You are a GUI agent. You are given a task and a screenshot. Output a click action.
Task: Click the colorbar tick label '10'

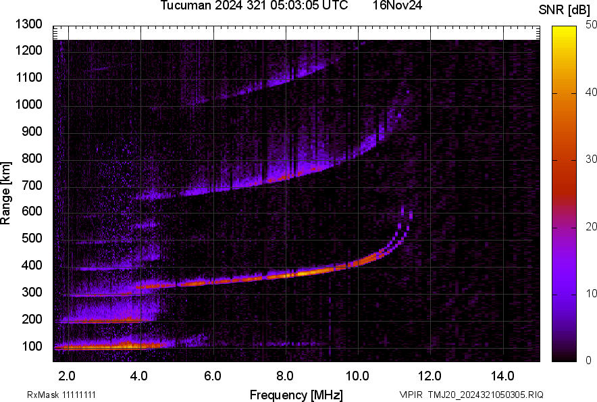coord(591,293)
